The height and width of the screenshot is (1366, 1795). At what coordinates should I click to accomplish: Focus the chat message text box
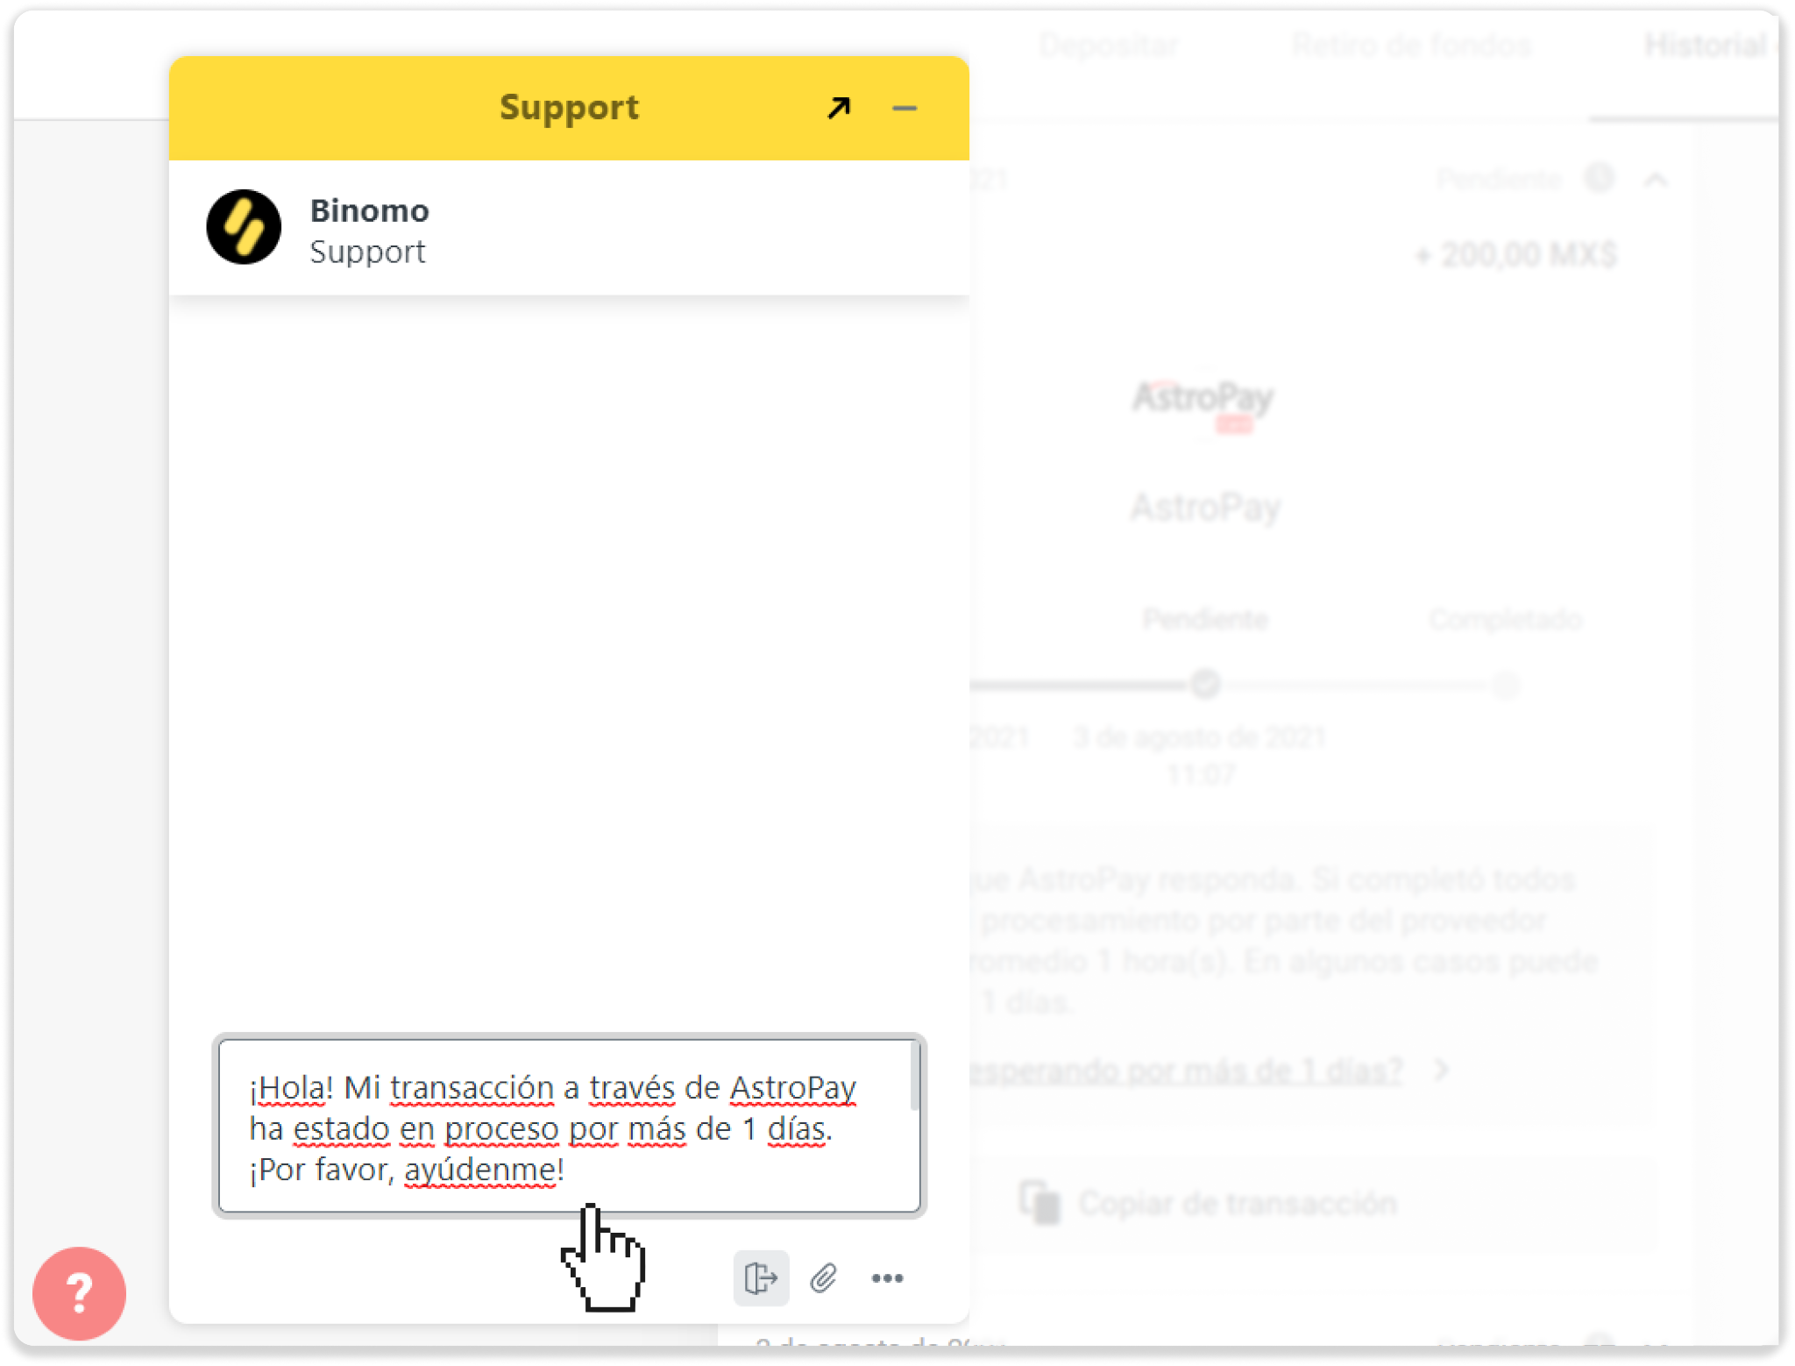pos(569,1126)
